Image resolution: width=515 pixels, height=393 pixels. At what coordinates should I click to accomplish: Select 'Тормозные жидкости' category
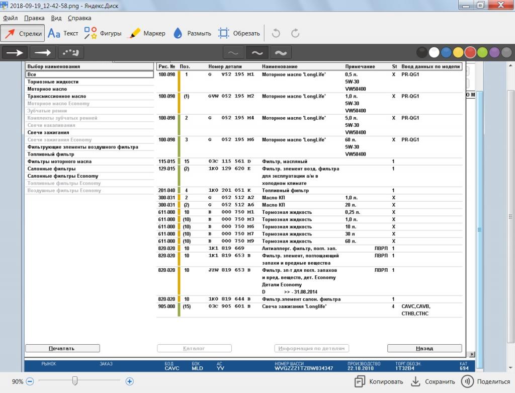pyautogui.click(x=90, y=82)
